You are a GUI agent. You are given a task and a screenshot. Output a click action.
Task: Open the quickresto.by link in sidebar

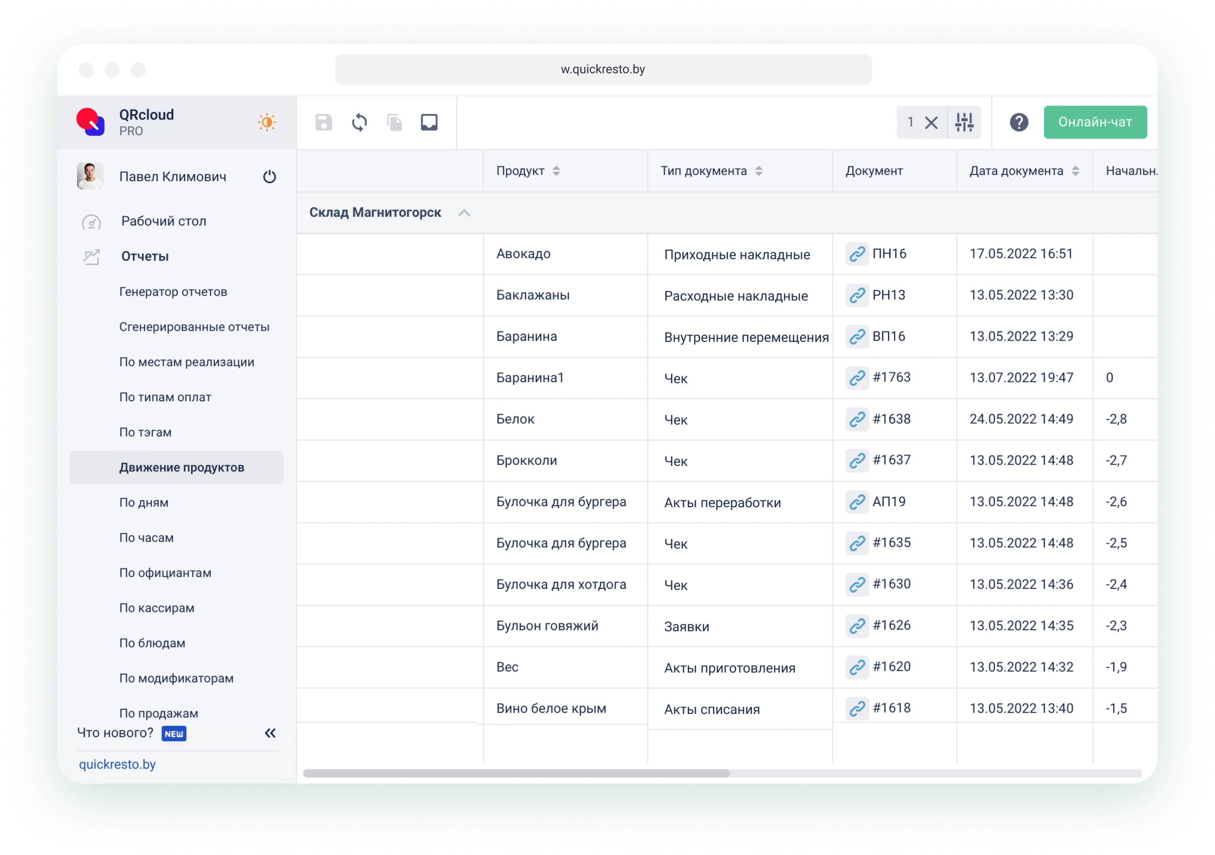[117, 764]
